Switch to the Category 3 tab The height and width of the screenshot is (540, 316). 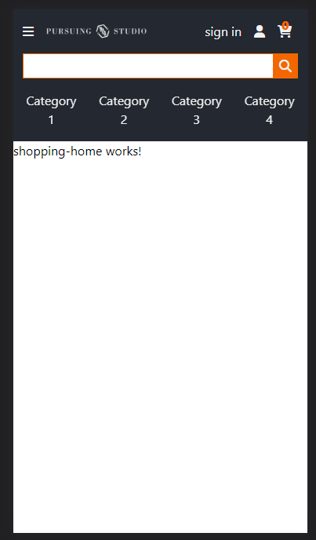coord(197,111)
